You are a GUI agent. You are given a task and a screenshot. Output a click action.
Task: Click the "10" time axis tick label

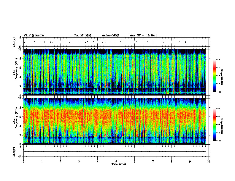coord(209,161)
